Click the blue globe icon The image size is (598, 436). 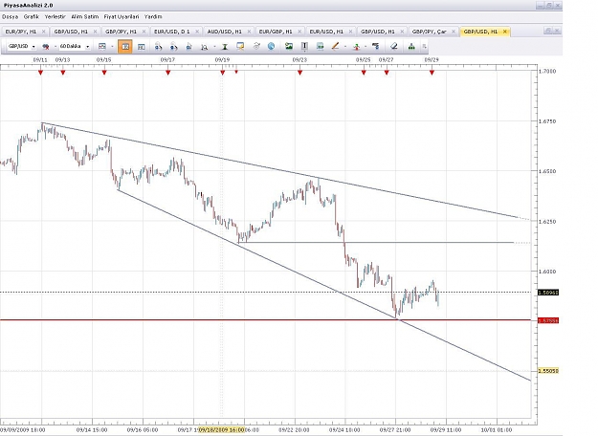[271, 47]
